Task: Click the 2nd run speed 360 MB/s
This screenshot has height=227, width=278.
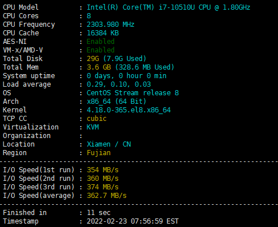Action: pos(103,179)
